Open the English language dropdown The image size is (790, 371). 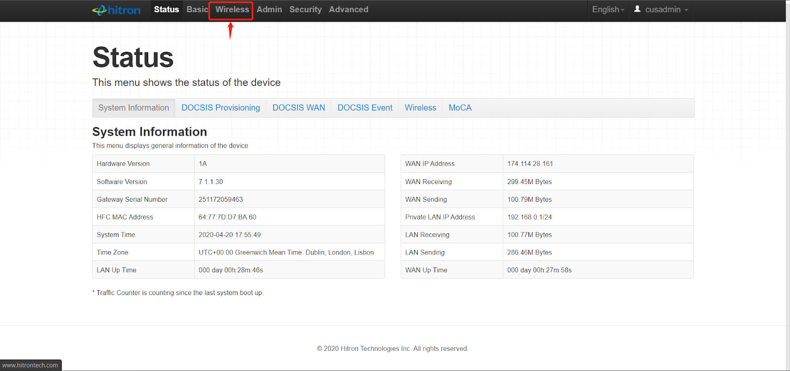[608, 9]
